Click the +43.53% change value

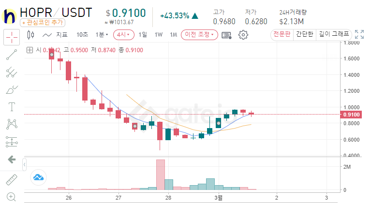tap(175, 16)
